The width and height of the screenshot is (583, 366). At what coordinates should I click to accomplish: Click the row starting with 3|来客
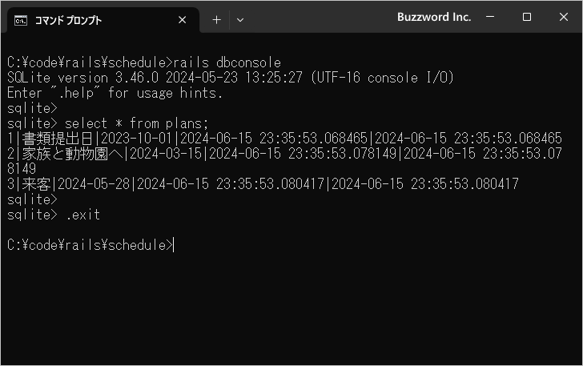tap(263, 184)
